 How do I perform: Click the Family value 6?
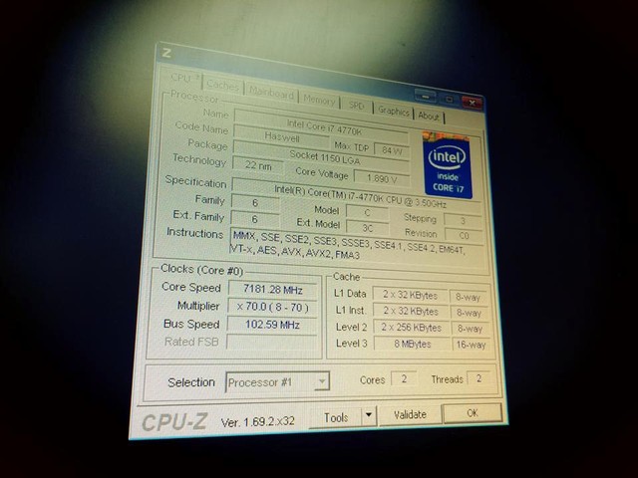[255, 203]
